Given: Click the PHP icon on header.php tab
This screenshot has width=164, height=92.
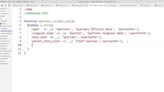Looking at the screenshot, I should click(42, 5).
